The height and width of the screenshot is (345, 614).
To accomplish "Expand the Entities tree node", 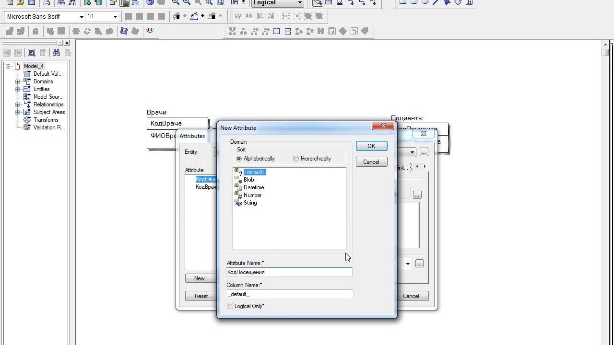I will coord(18,89).
